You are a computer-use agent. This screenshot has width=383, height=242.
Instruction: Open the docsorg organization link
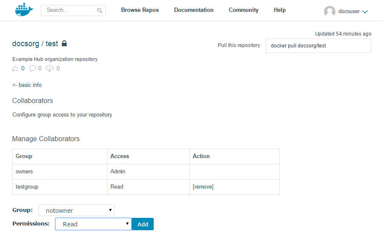pos(25,44)
